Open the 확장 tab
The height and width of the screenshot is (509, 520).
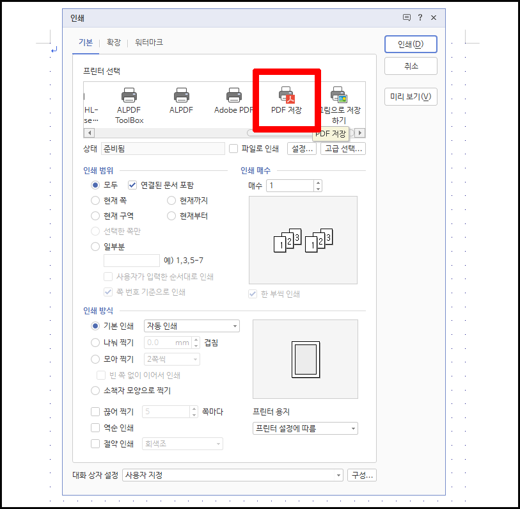coord(114,43)
